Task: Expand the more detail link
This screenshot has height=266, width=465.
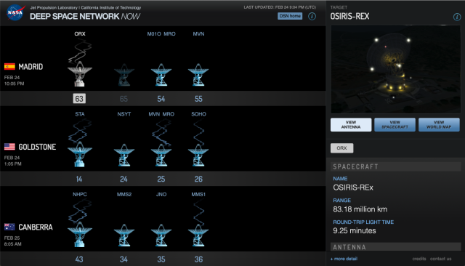Action: pyautogui.click(x=344, y=259)
